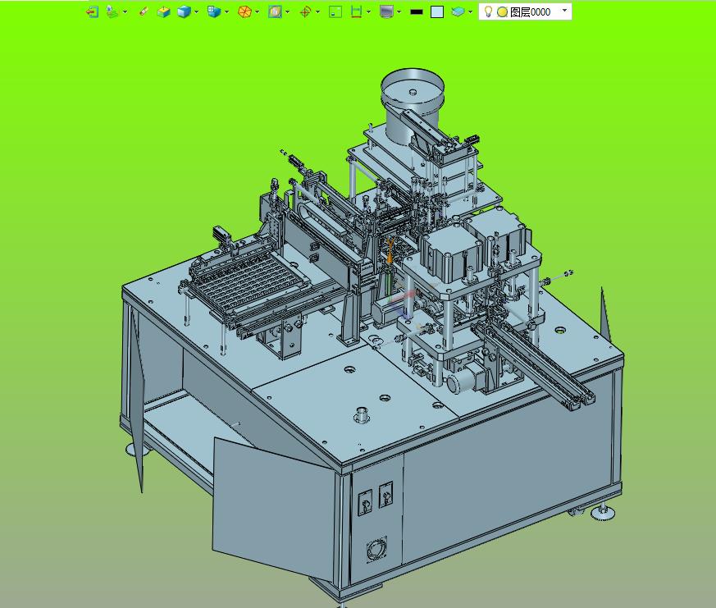The image size is (716, 608).
Task: Expand the monitor display dropdown arrow
Action: 399,11
